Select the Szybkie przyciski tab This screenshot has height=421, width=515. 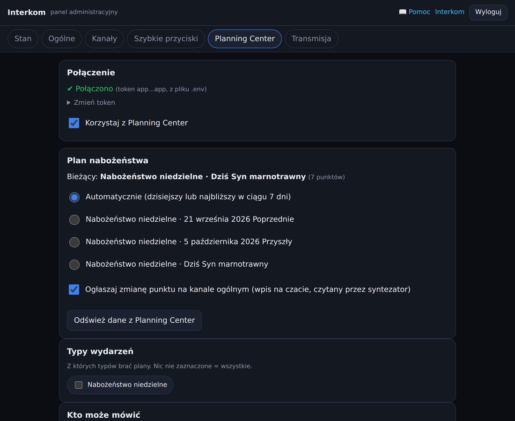click(x=166, y=39)
